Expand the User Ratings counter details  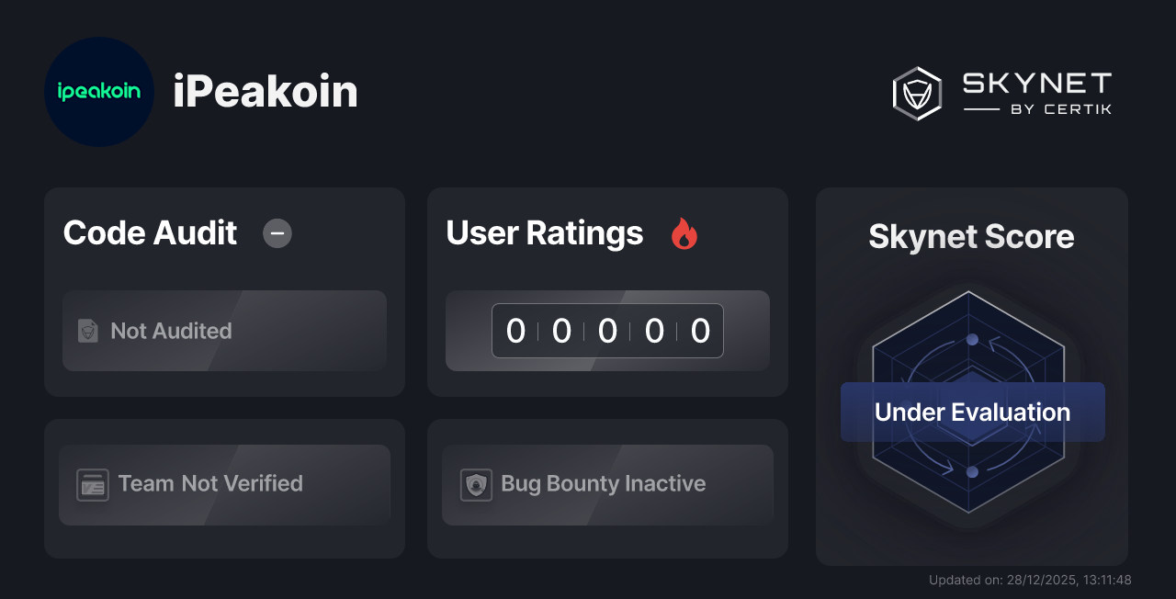tap(607, 331)
